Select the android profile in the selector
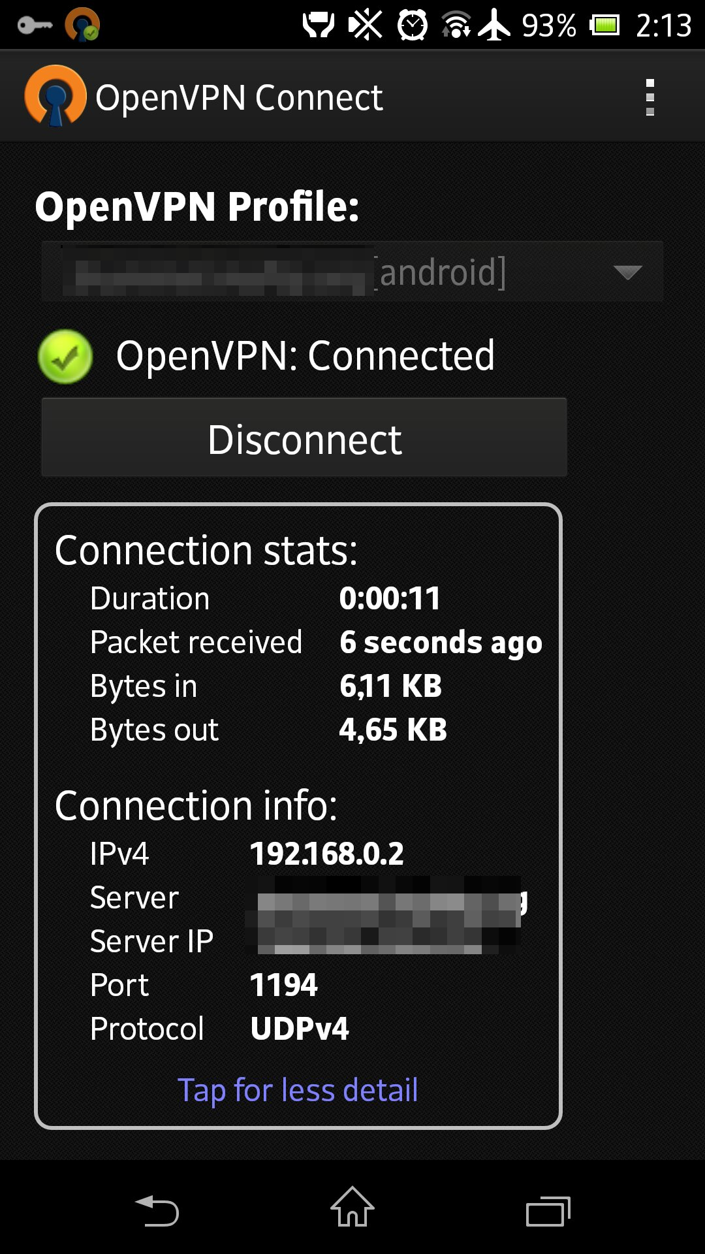Image resolution: width=705 pixels, height=1254 pixels. tap(352, 271)
